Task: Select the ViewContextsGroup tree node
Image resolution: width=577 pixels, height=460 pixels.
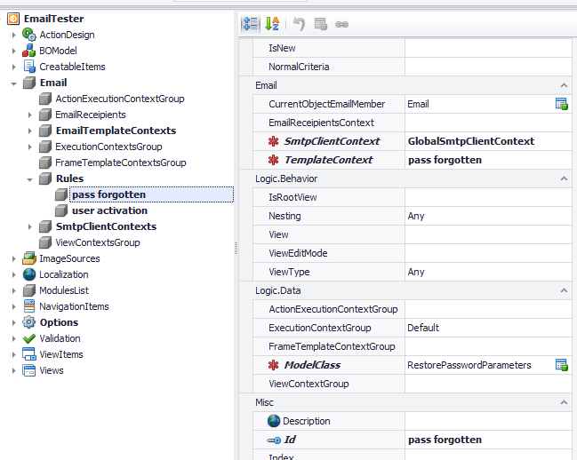Action: click(98, 242)
